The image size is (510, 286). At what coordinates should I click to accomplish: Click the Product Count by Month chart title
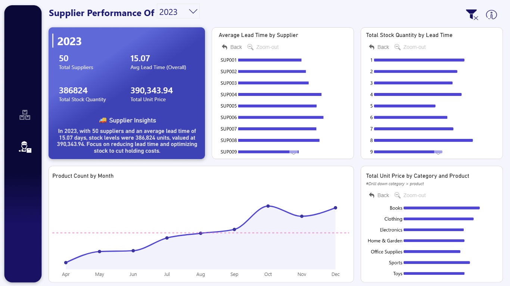click(x=83, y=176)
